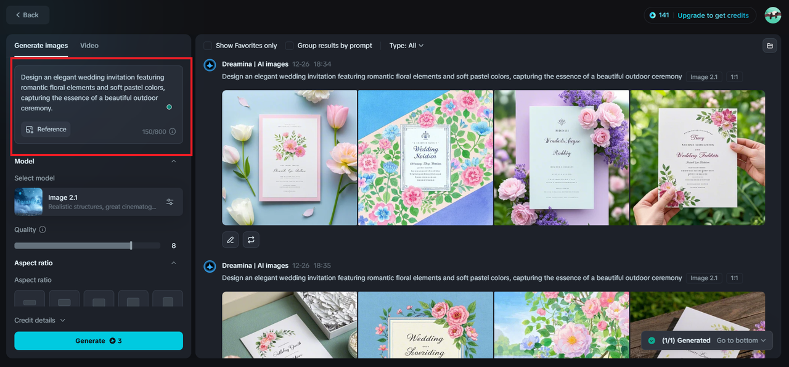789x367 pixels.
Task: Open the Type: All dropdown
Action: tap(406, 46)
